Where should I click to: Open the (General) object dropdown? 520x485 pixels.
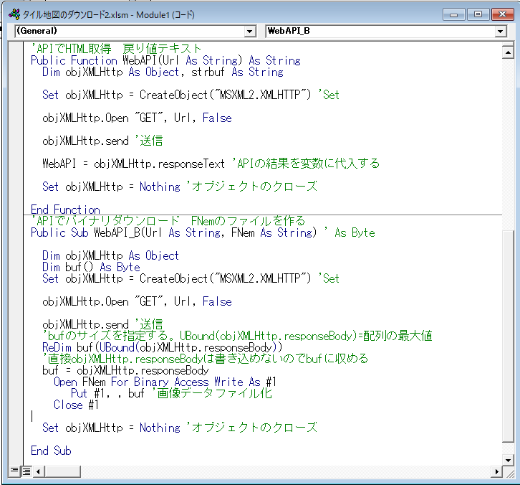coord(250,32)
